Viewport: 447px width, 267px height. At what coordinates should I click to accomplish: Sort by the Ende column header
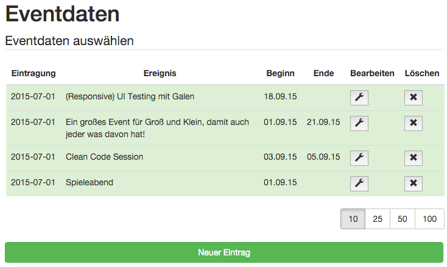click(323, 73)
